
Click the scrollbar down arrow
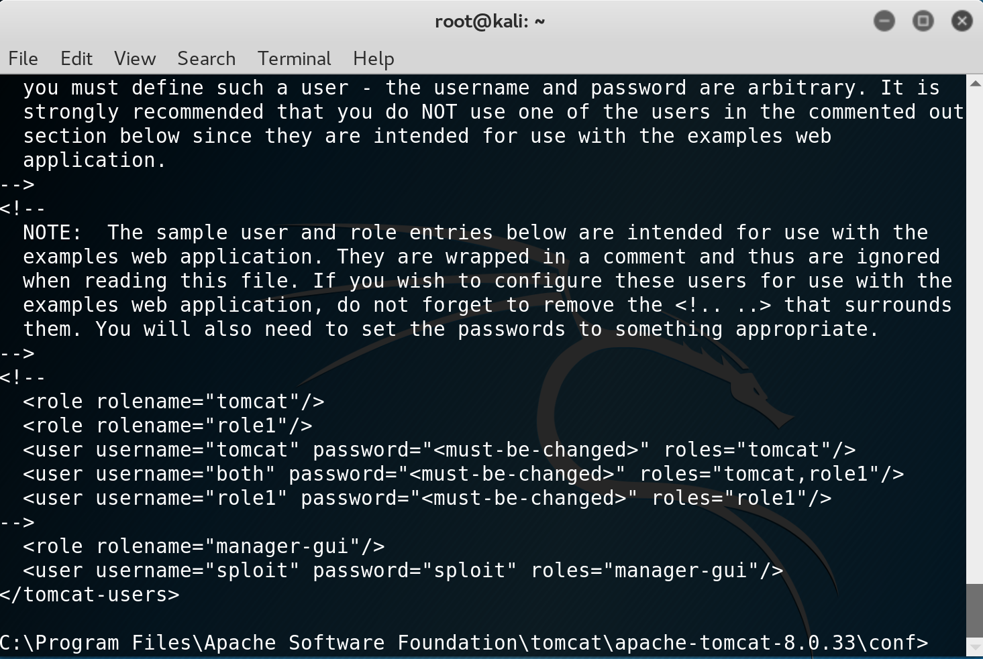coord(975,647)
